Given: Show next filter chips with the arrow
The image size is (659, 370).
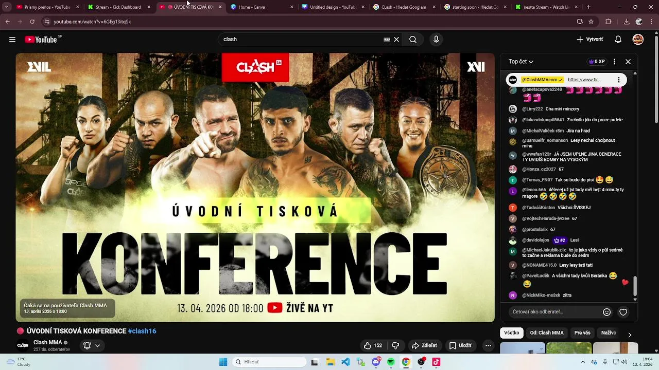Looking at the screenshot, I should coord(630,335).
